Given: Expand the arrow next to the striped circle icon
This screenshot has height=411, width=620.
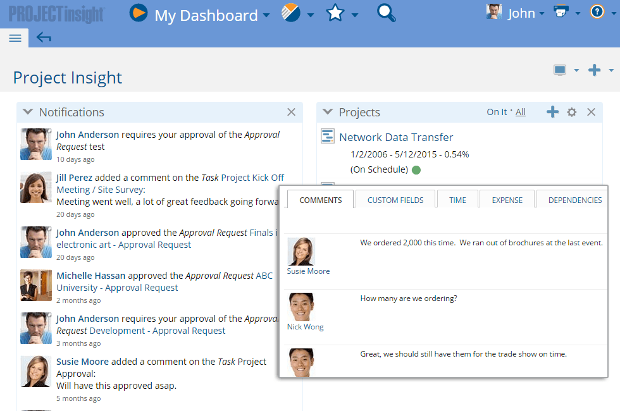Looking at the screenshot, I should (x=311, y=15).
